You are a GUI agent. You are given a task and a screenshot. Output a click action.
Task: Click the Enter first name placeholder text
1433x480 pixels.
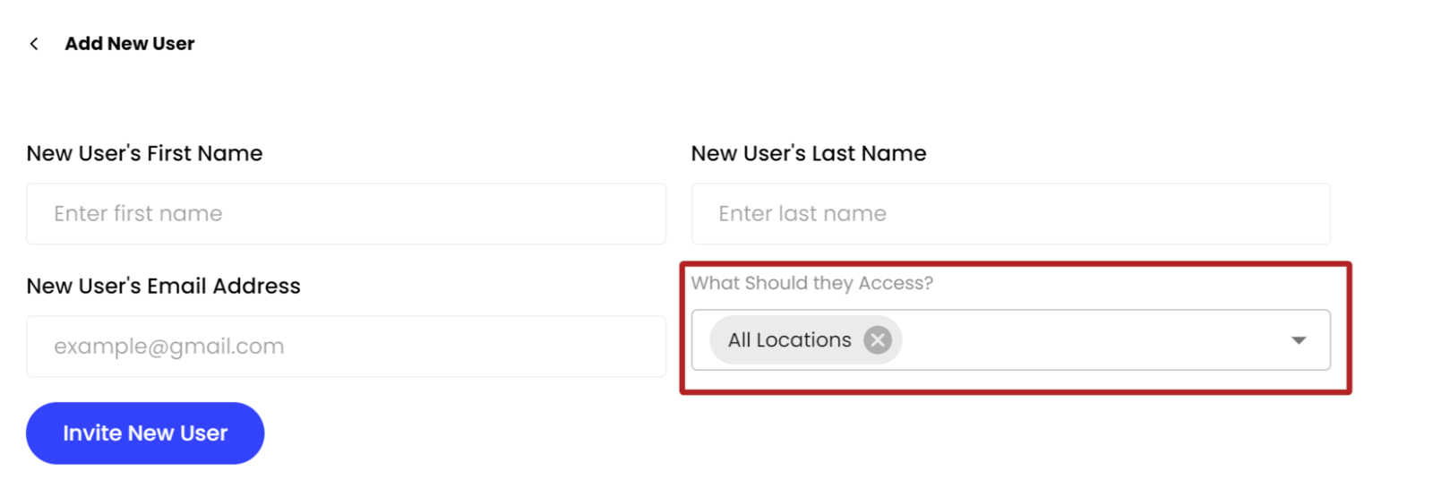[x=138, y=214]
